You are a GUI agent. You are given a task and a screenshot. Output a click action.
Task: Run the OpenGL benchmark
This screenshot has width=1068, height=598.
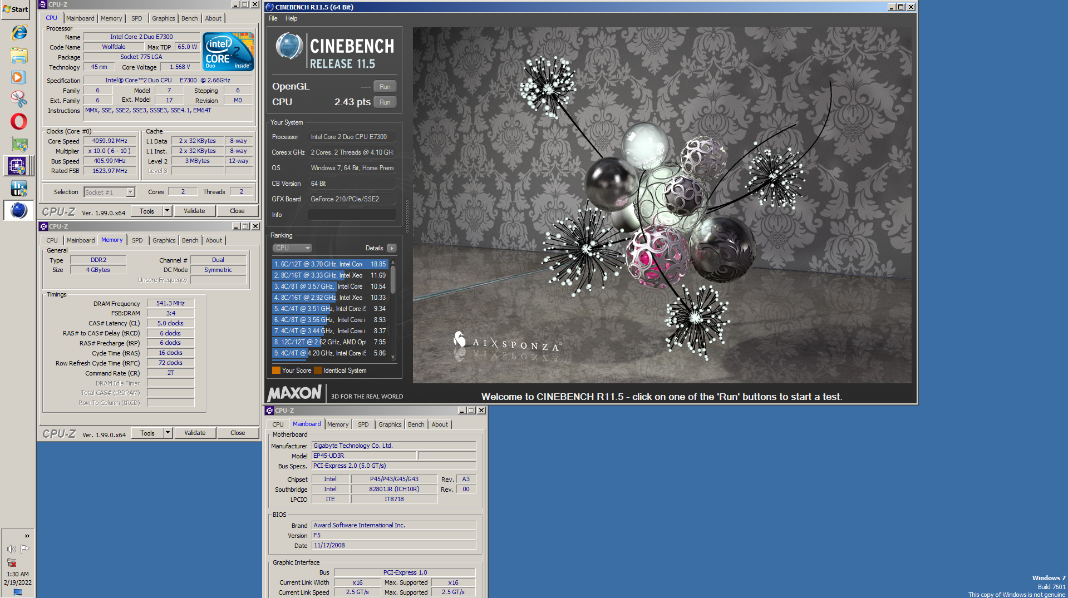pos(385,87)
